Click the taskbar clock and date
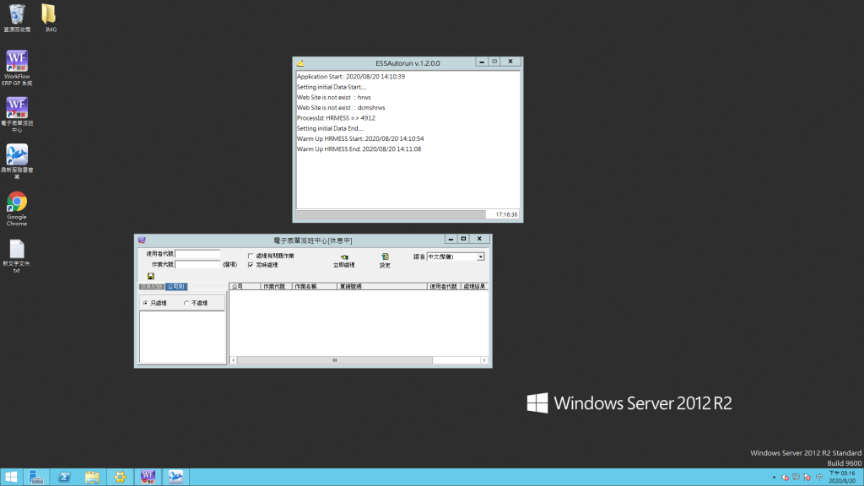This screenshot has height=486, width=864. point(843,478)
